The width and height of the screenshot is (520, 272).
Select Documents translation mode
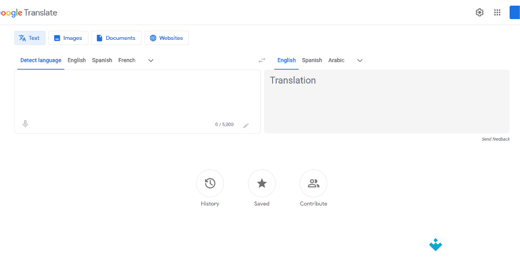[x=116, y=38]
